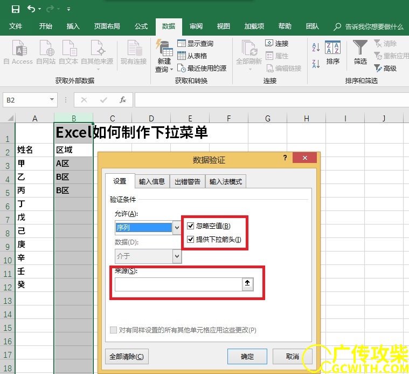This screenshot has width=409, height=374.
Task: Click the 来源 source input field
Action: pos(178,284)
